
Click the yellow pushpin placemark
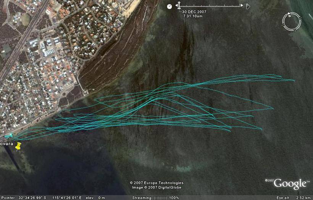(x=18, y=147)
